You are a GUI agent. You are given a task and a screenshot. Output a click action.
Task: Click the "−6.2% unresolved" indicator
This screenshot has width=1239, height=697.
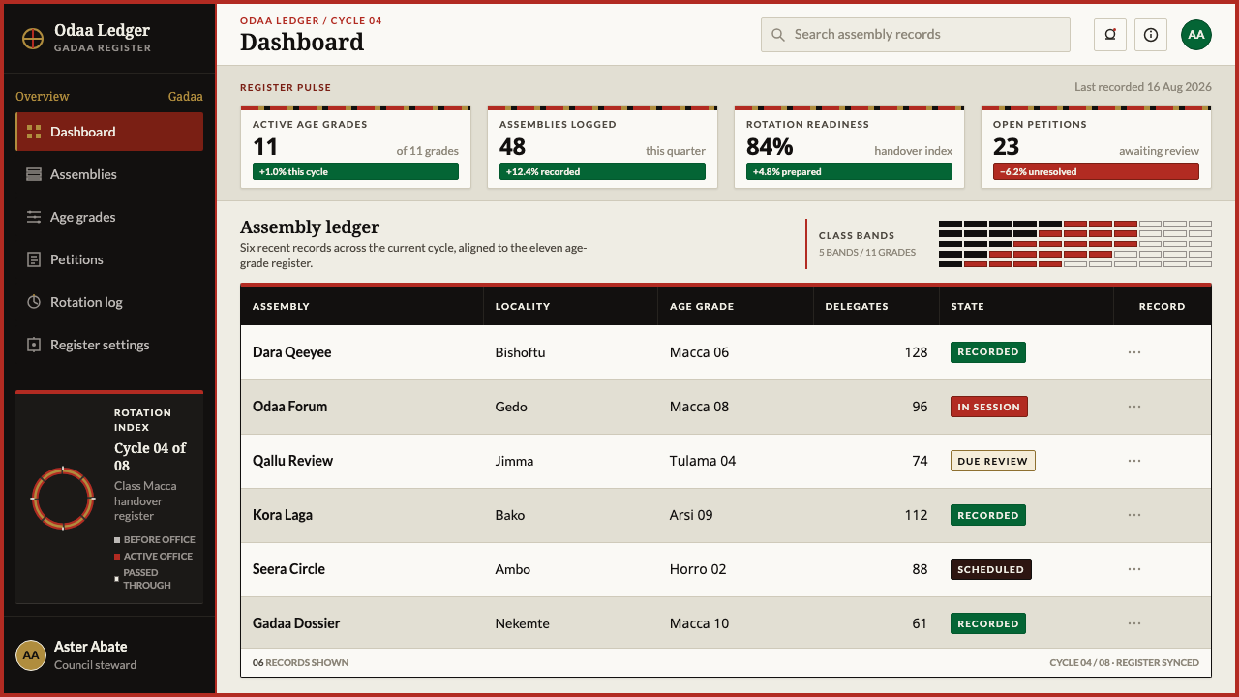(1096, 171)
